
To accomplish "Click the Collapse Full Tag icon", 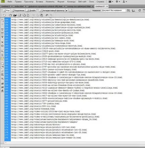I will [2, 30].
